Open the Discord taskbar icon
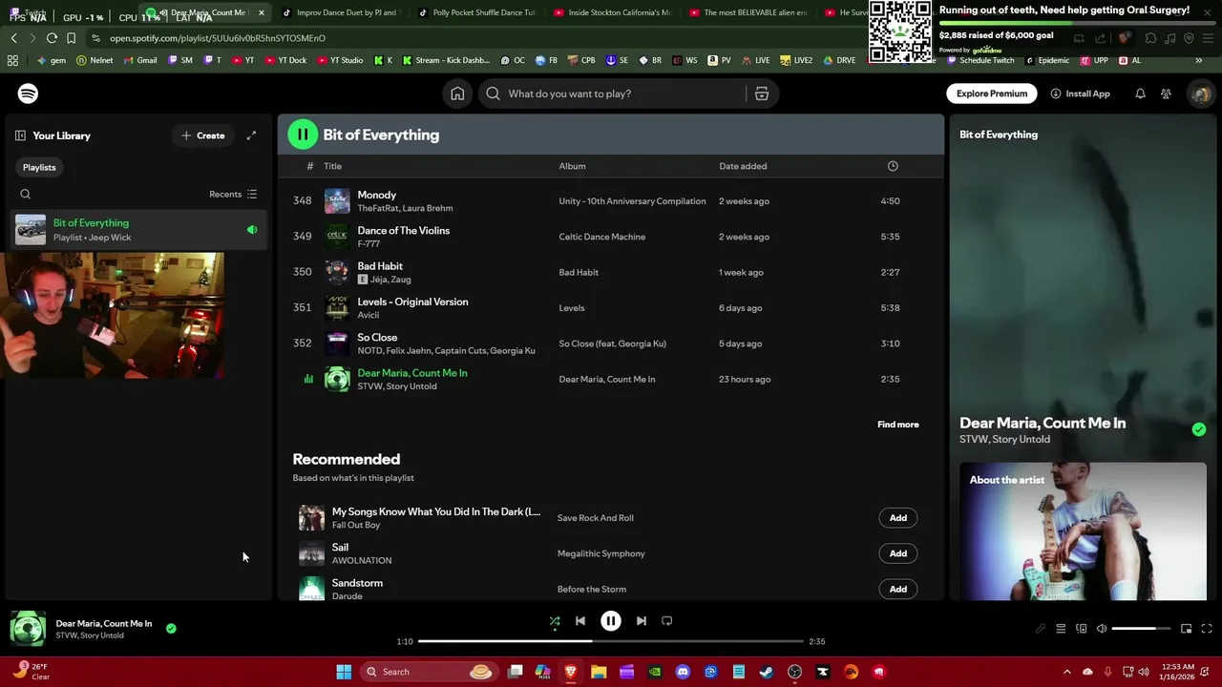The width and height of the screenshot is (1222, 687). (x=683, y=672)
